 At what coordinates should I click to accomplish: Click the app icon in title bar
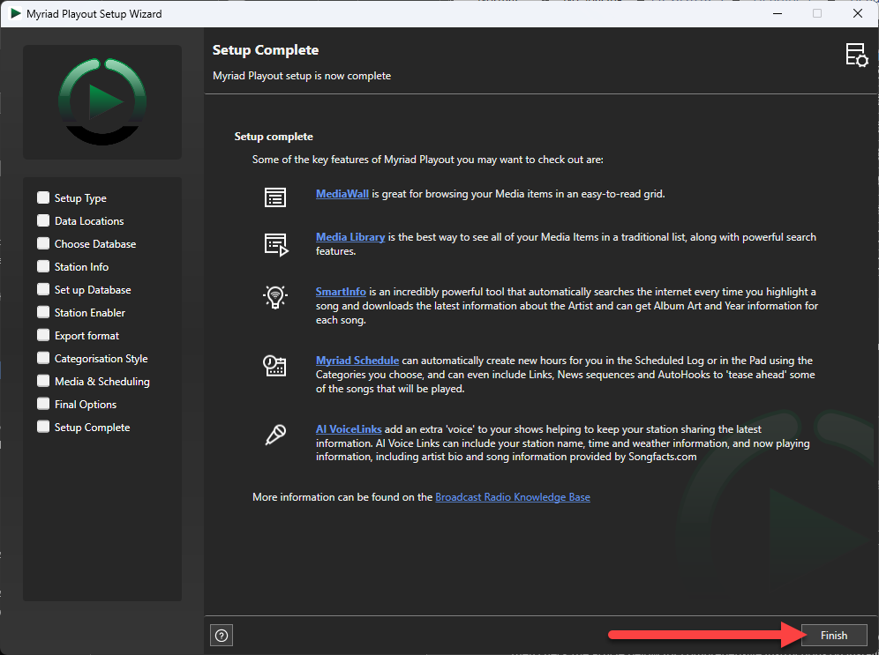[x=16, y=13]
